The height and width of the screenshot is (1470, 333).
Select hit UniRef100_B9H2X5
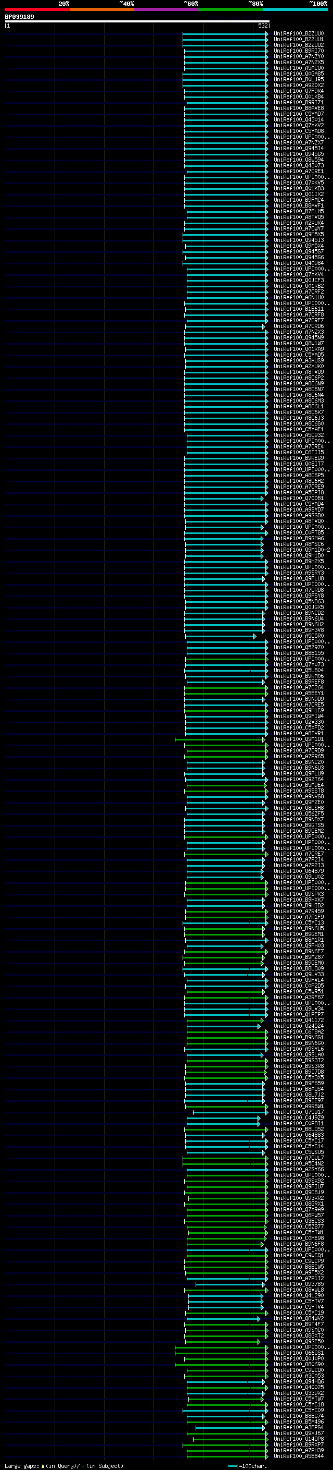coord(299,562)
